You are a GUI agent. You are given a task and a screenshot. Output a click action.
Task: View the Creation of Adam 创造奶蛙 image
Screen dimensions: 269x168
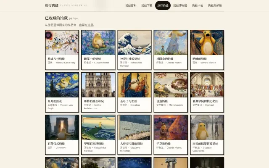[171, 85]
